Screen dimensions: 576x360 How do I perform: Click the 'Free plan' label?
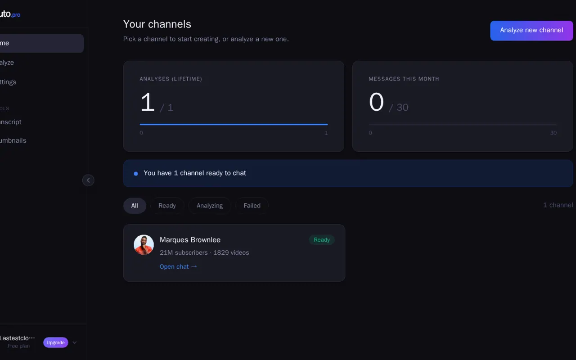18,346
